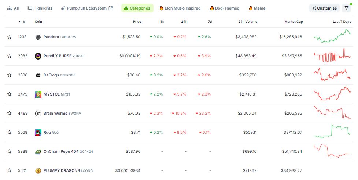Click the PLUMPY DRAGONS gold coin icon
Viewport: 358px width, 180px height.
point(38,170)
